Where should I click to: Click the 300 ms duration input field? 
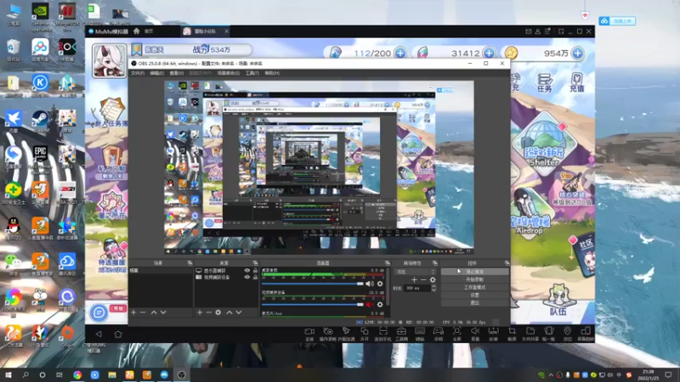416,288
